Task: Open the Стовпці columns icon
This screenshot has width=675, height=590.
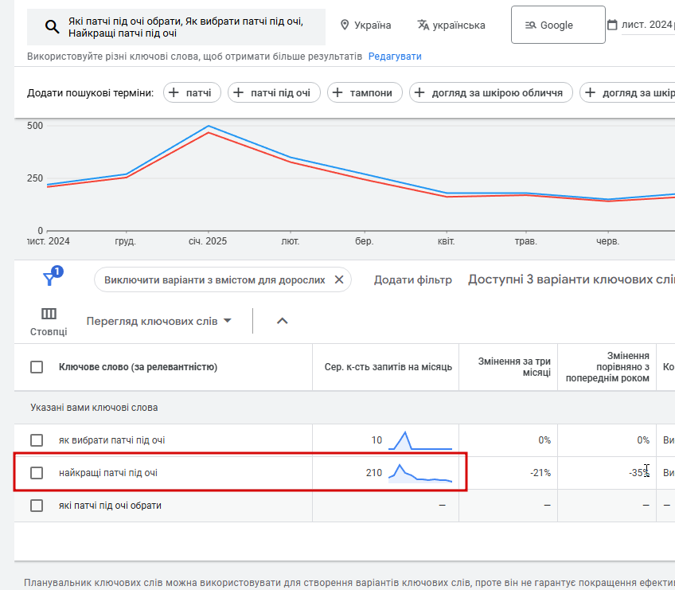Action: click(x=49, y=314)
